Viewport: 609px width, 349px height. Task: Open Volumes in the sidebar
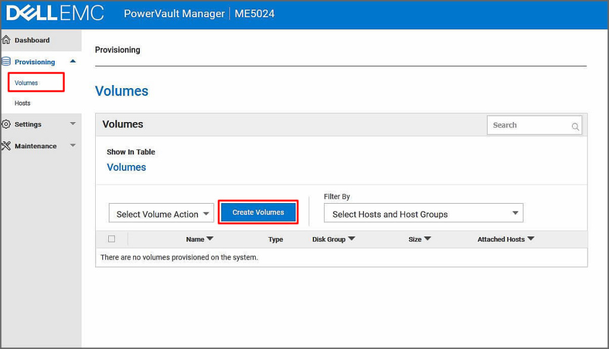[26, 83]
